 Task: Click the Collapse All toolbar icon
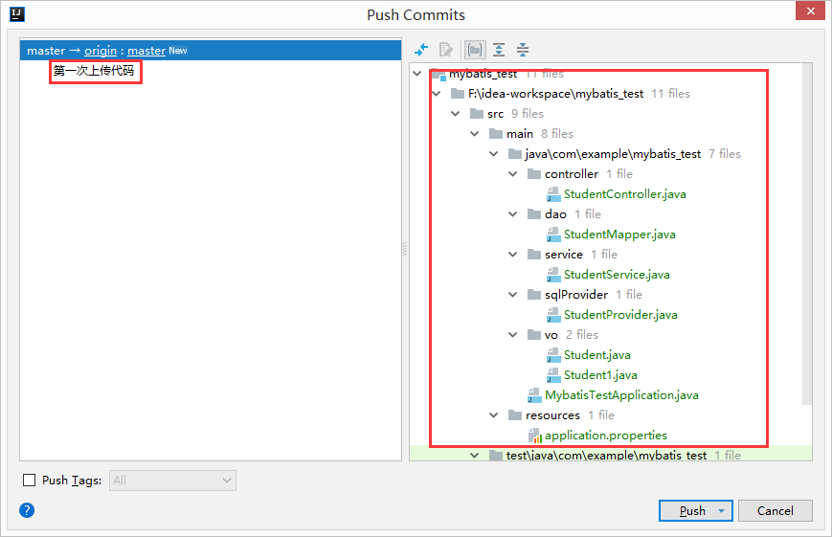[523, 50]
